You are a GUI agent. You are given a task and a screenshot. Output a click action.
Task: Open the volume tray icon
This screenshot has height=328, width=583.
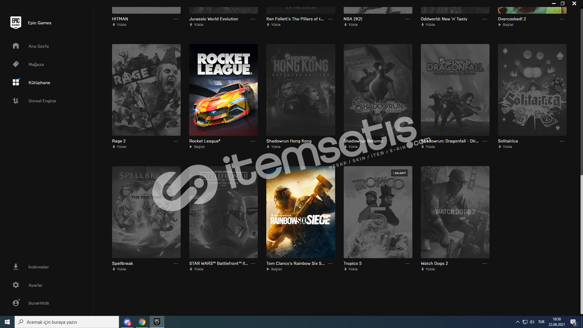click(x=532, y=322)
